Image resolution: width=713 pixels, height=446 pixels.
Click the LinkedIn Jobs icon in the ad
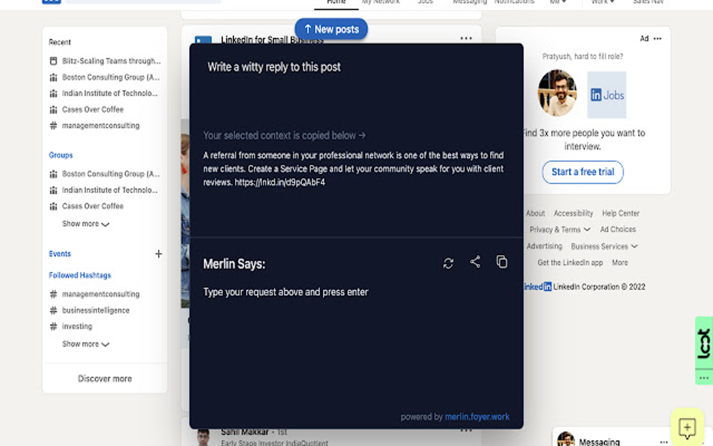pos(606,94)
